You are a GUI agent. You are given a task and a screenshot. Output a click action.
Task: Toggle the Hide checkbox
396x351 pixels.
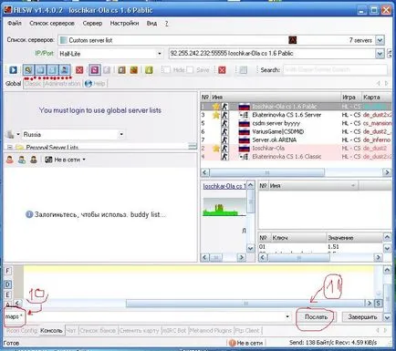[166, 70]
